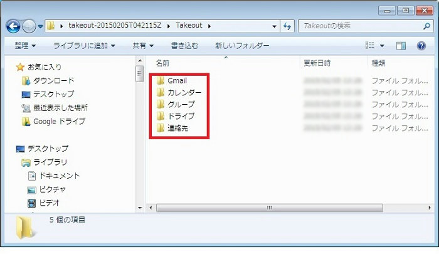The image size is (439, 254).
Task: Expand the view options dropdown arrow
Action: click(382, 46)
